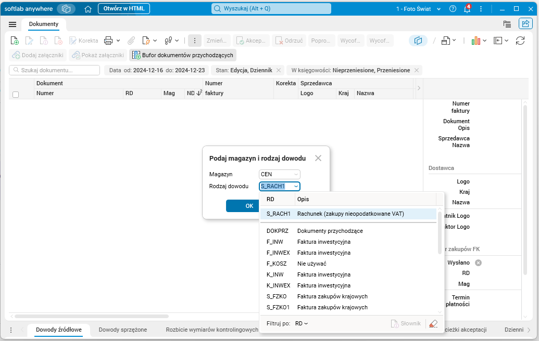Open the Dowody sprzężone tab
Screen dimensions: 539x341
click(x=123, y=330)
